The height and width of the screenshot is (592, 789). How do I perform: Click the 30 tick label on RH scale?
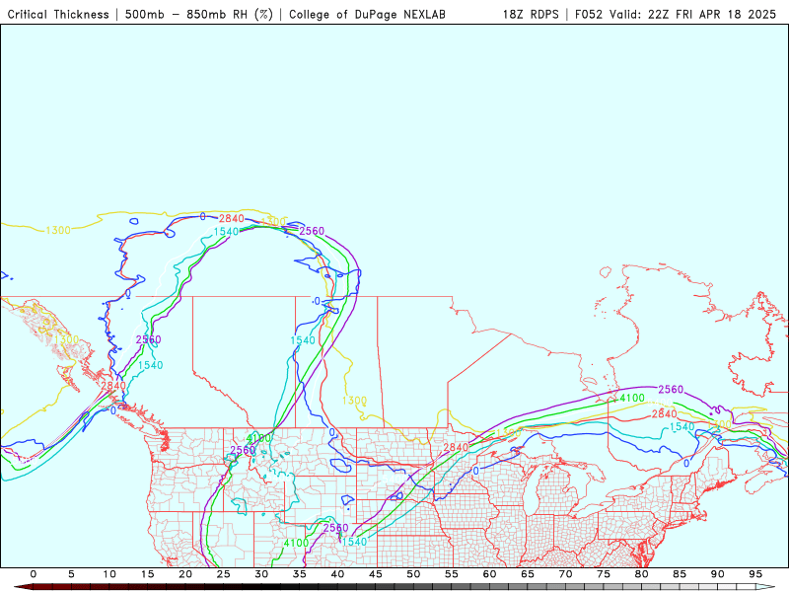click(x=261, y=574)
